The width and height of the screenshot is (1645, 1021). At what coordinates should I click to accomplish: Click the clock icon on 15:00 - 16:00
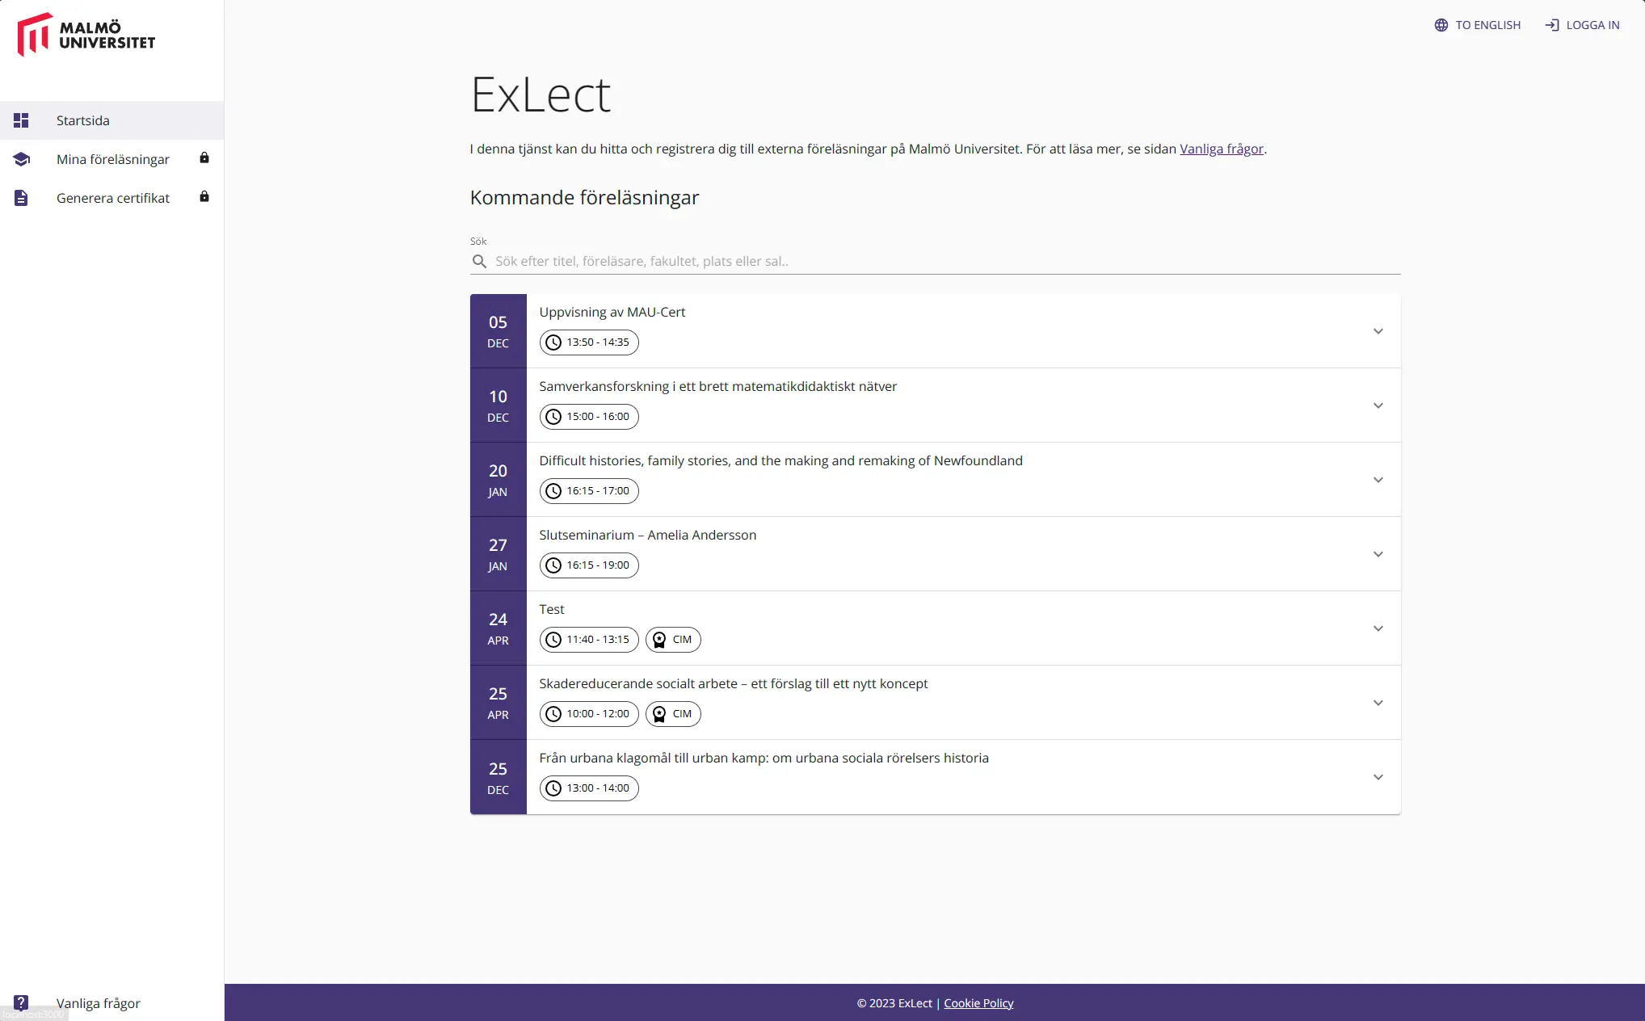[x=553, y=417]
